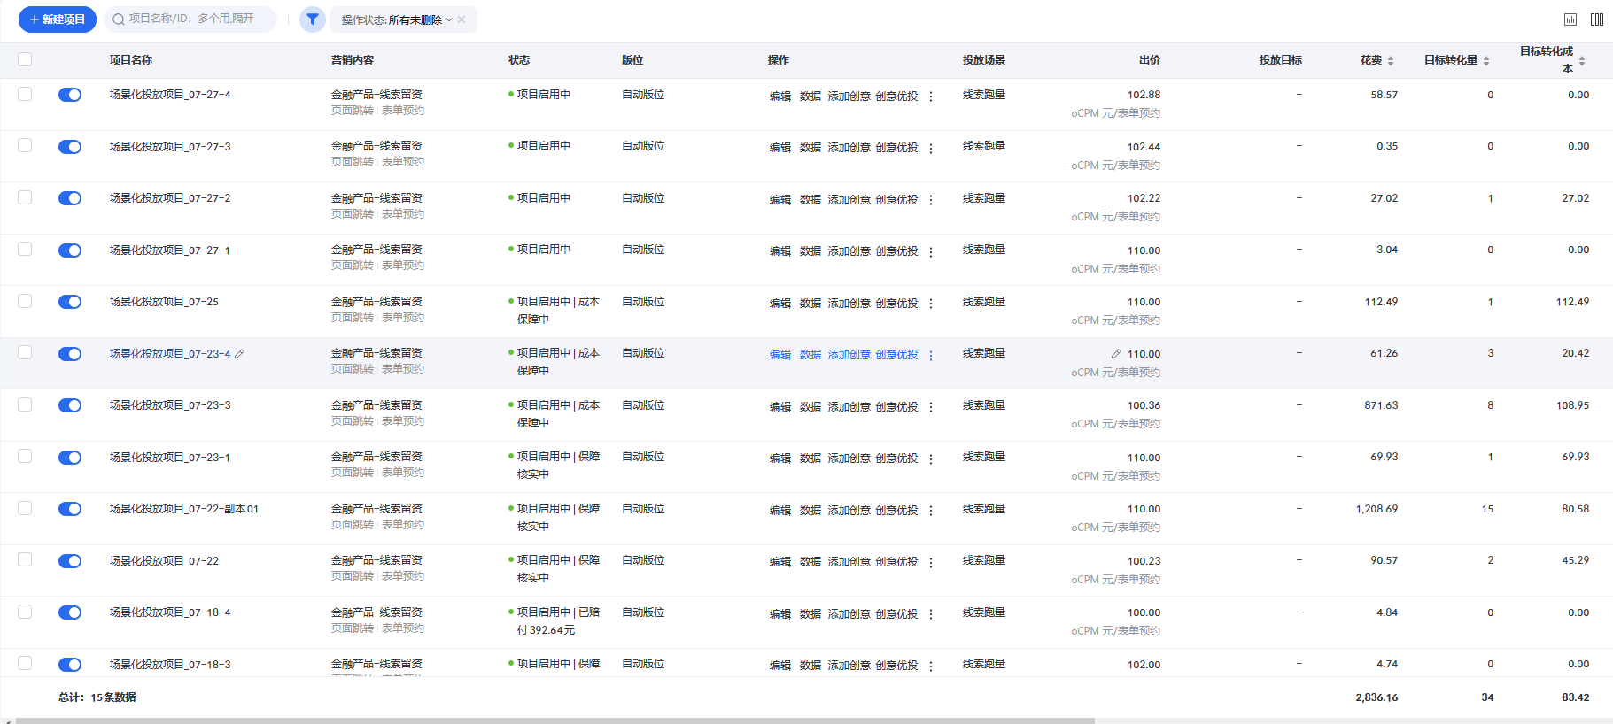Click the blue filter funnel icon

pyautogui.click(x=313, y=19)
